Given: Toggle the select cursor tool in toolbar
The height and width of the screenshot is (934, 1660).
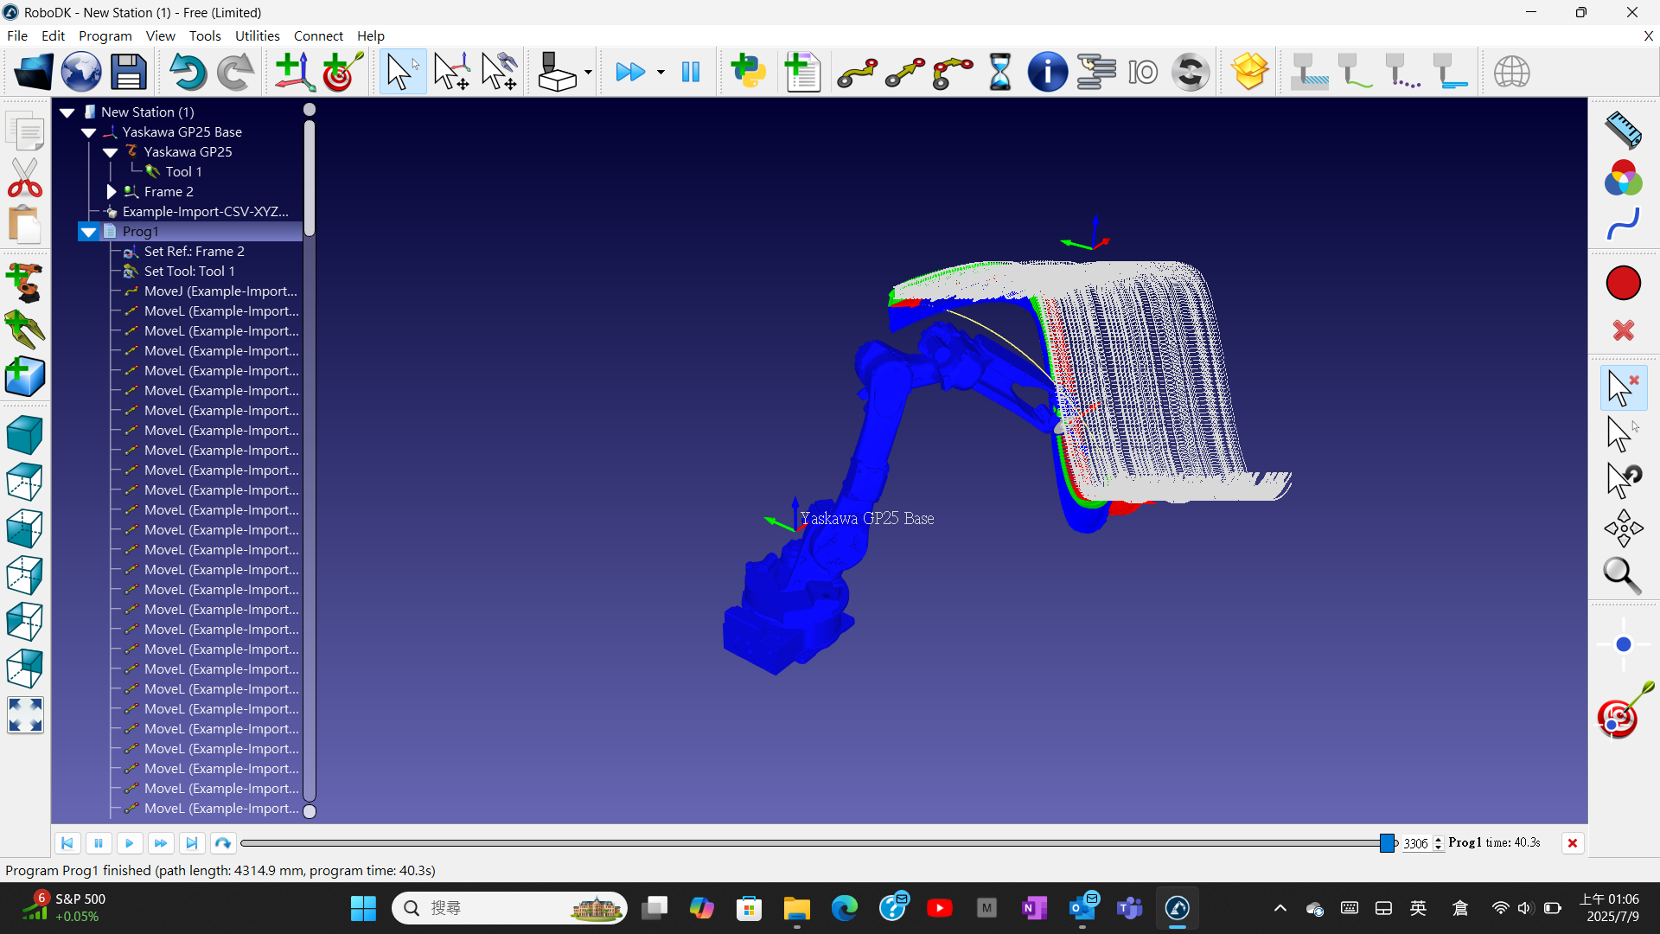Looking at the screenshot, I should (402, 72).
